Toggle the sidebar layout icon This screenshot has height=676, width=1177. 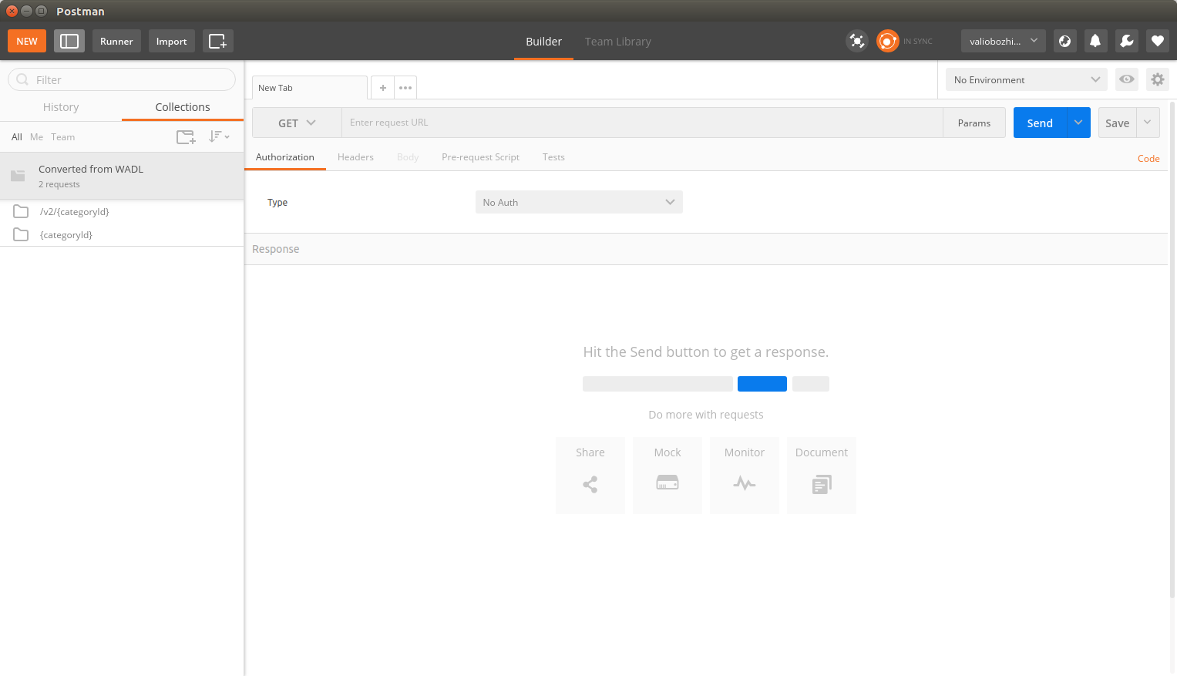click(x=69, y=41)
